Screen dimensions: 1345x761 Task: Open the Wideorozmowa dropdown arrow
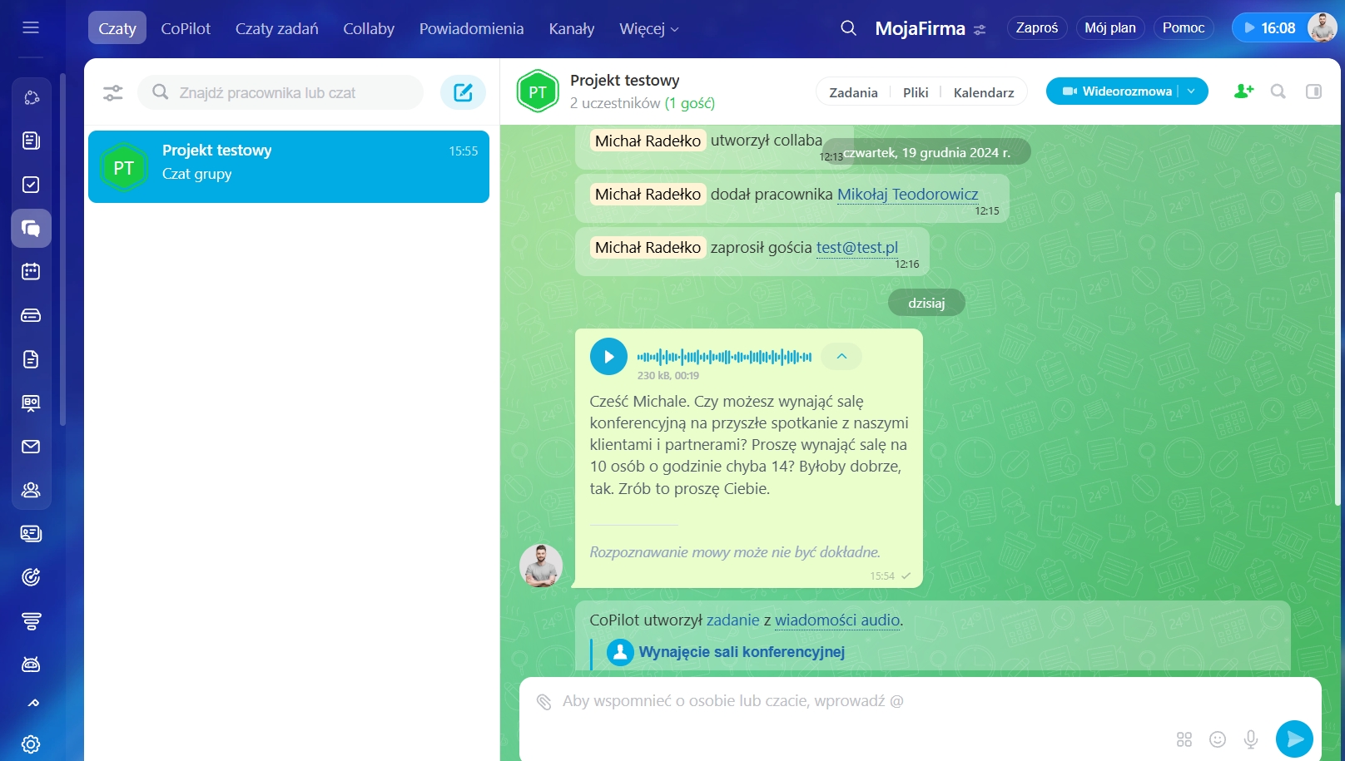click(1192, 91)
